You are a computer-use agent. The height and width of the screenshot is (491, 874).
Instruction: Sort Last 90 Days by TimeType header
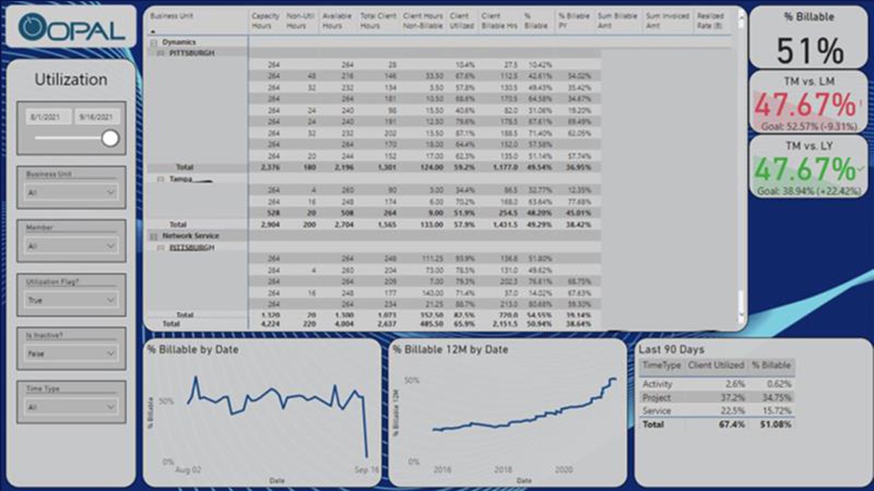pos(661,366)
